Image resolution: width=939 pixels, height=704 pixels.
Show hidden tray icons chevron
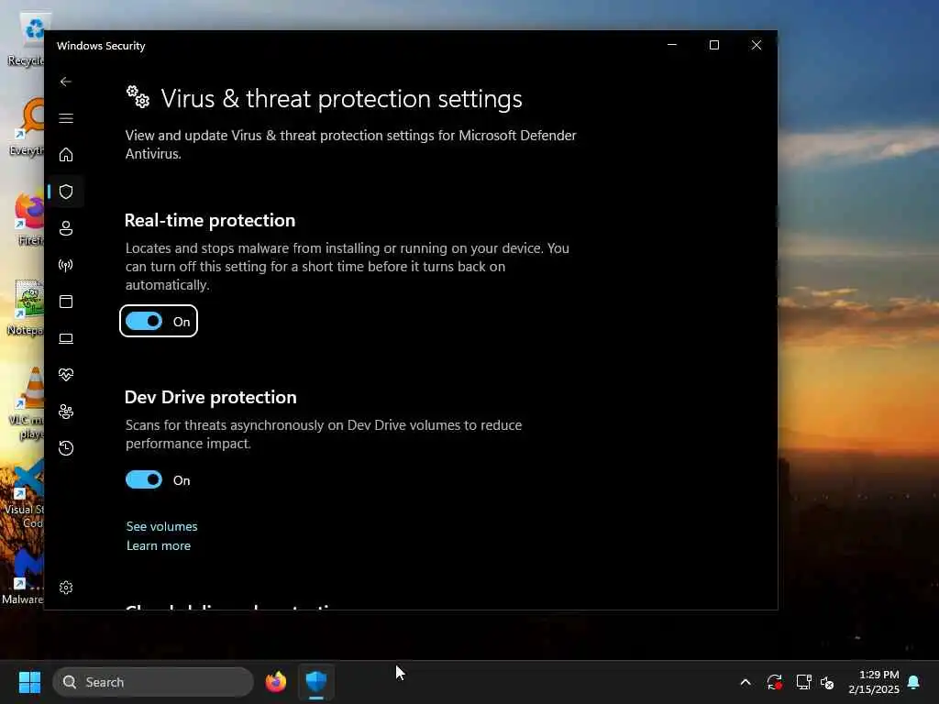point(746,682)
